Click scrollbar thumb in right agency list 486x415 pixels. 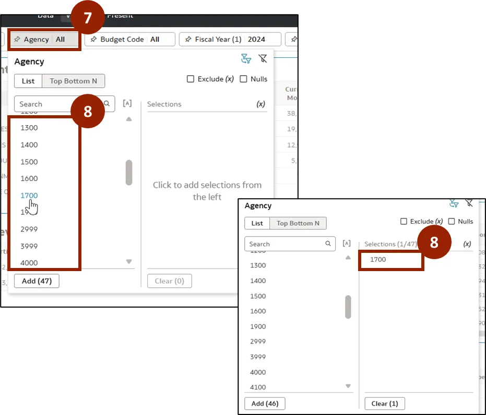point(348,307)
